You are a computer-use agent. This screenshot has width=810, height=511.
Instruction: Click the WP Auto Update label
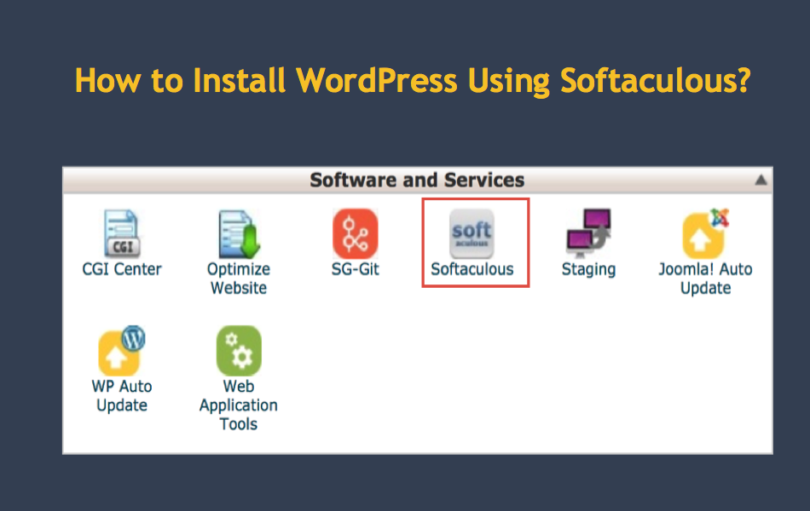pos(122,395)
